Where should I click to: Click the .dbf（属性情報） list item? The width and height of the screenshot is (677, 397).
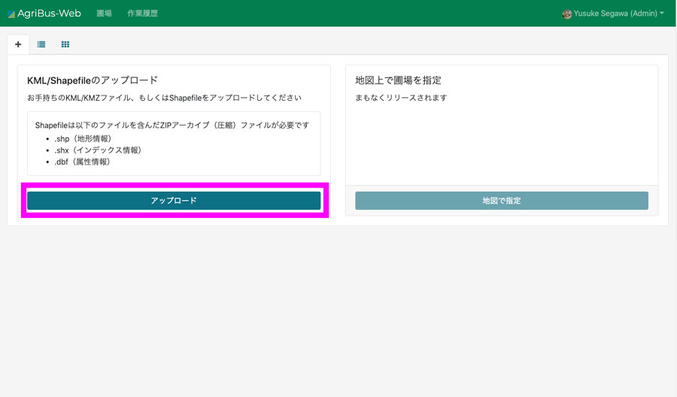83,162
